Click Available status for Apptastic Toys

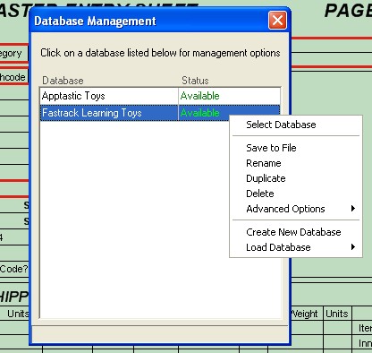click(x=200, y=96)
